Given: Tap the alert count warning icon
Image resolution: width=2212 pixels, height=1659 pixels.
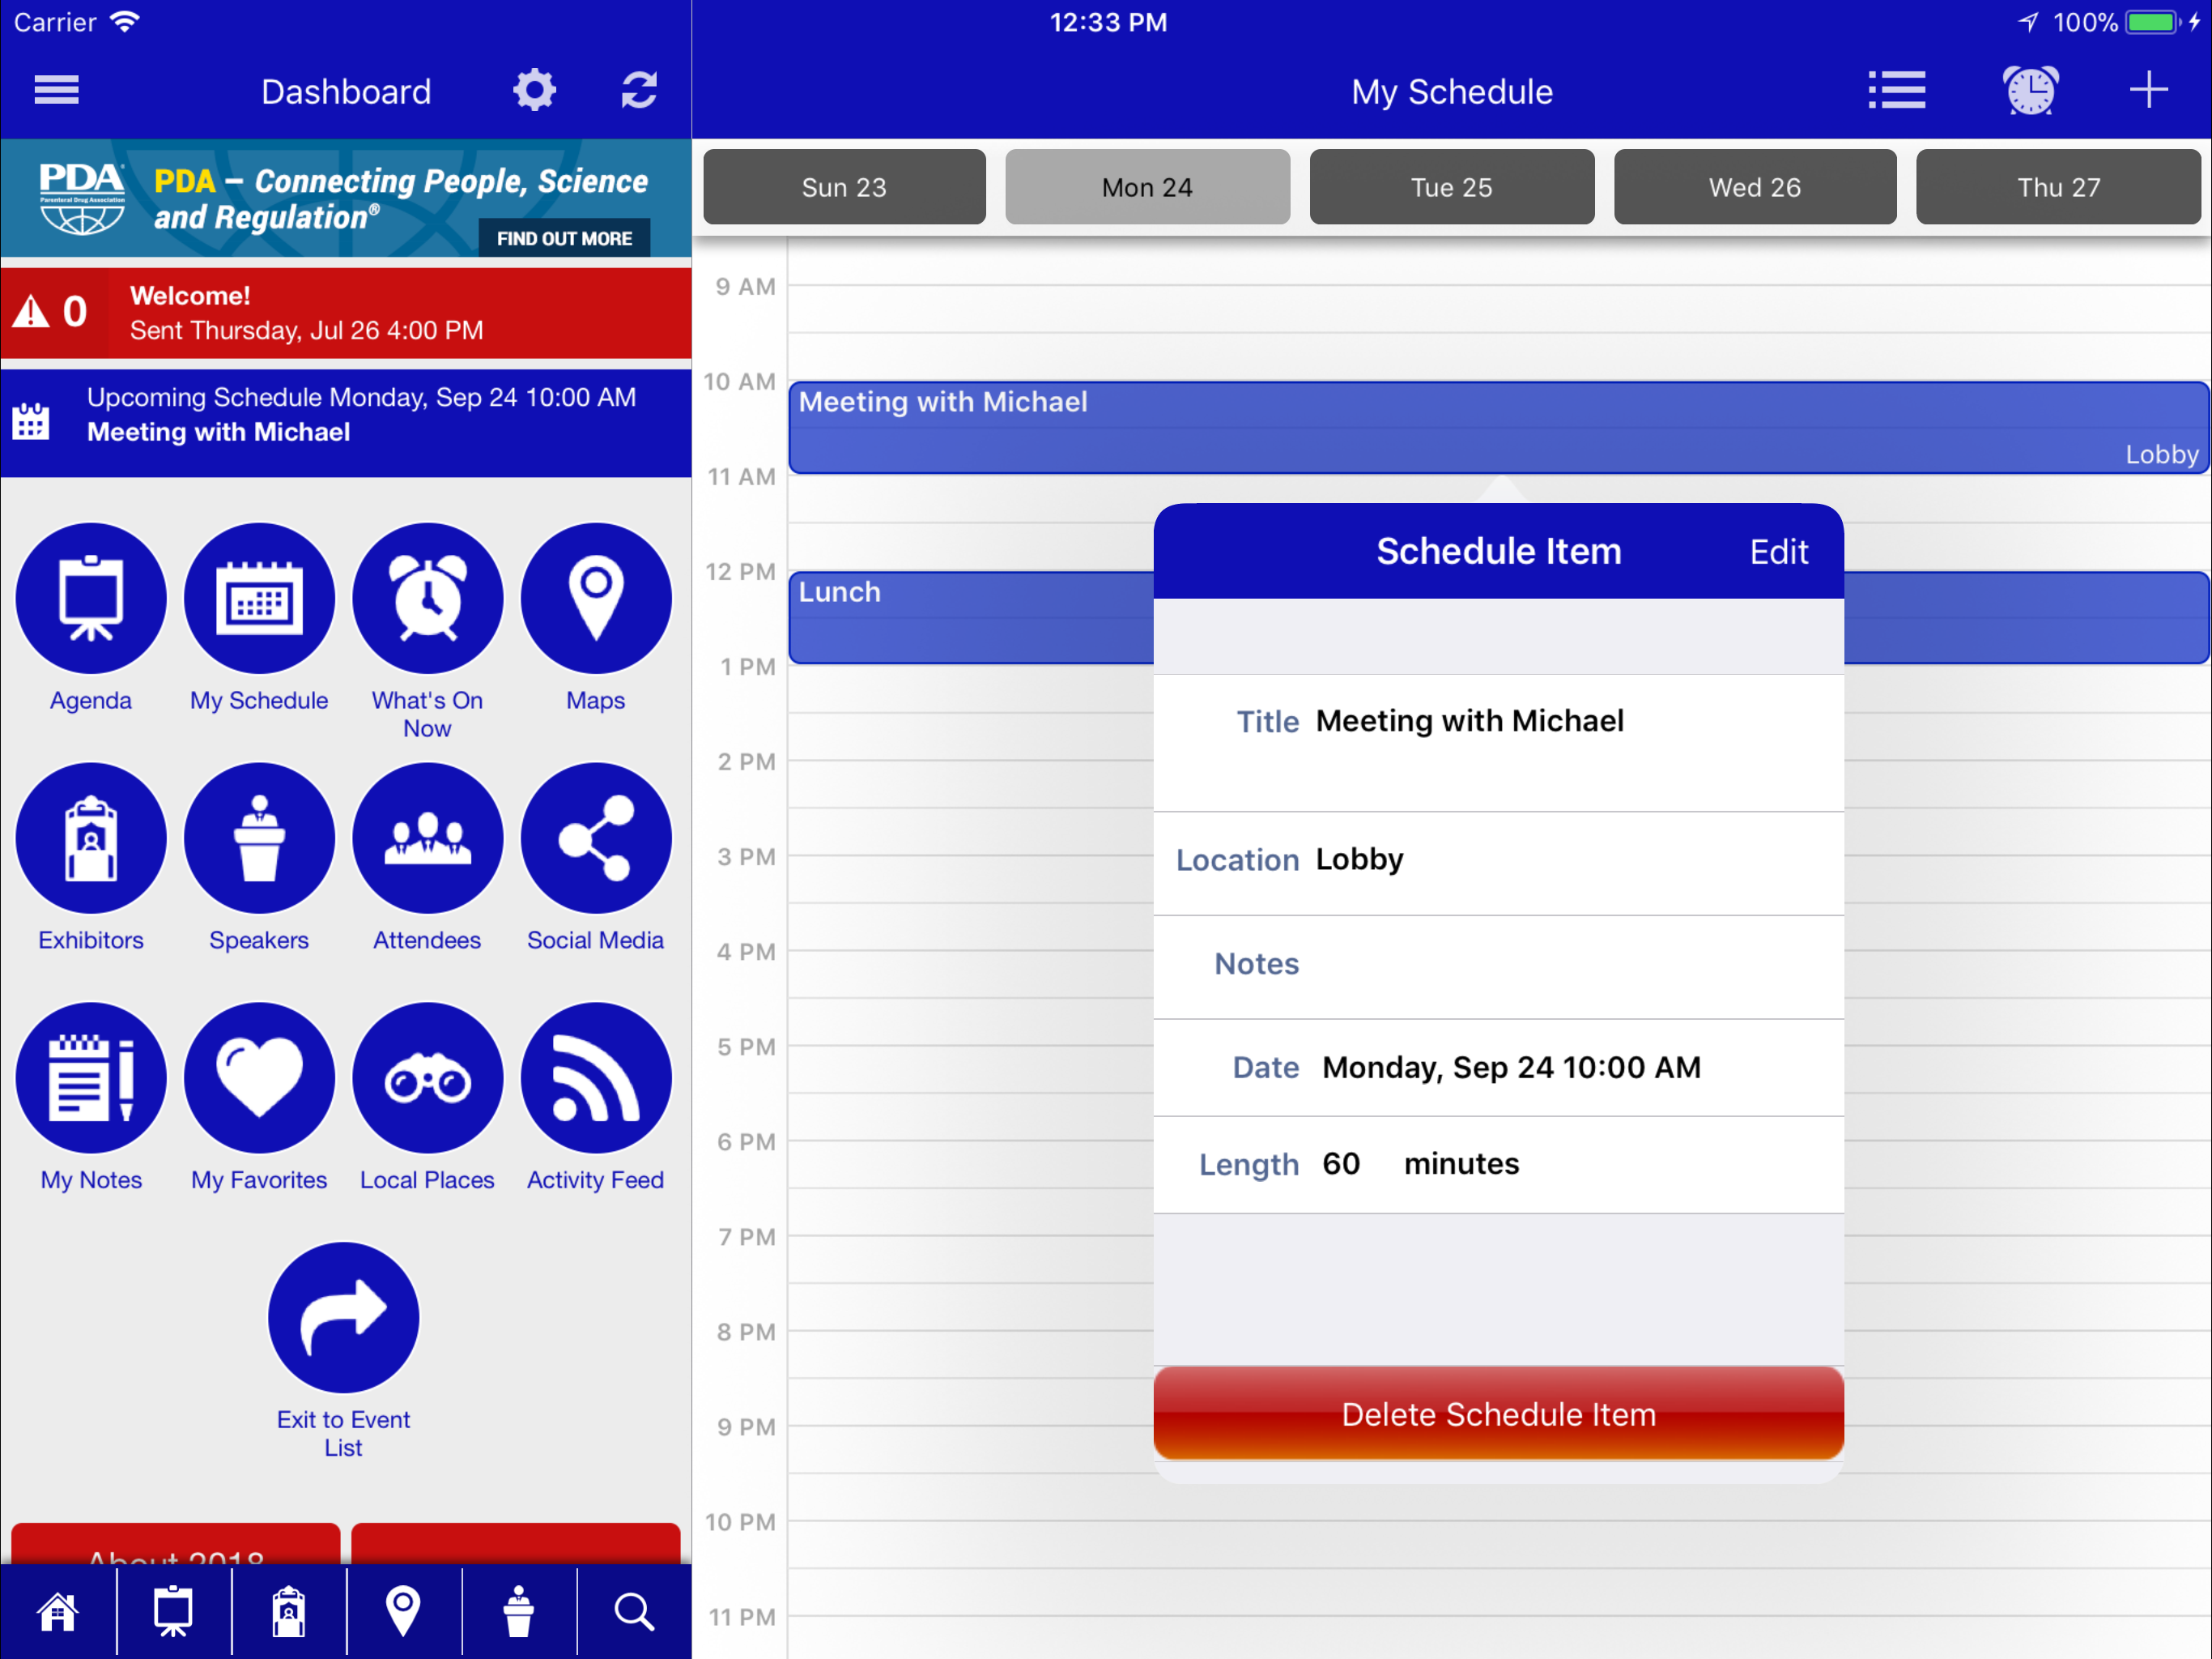Looking at the screenshot, I should 31,312.
